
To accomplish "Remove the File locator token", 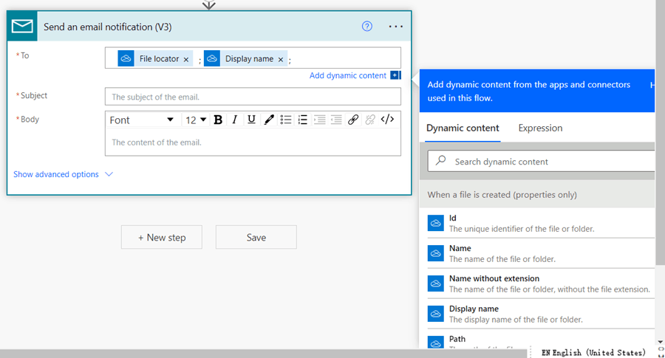I will [x=185, y=59].
